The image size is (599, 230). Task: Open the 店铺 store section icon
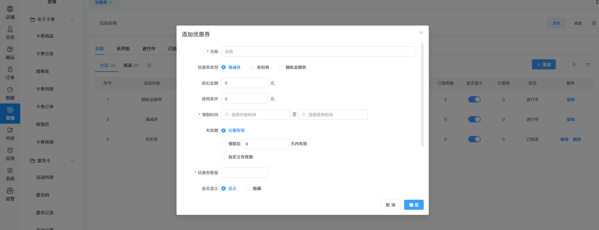click(10, 9)
